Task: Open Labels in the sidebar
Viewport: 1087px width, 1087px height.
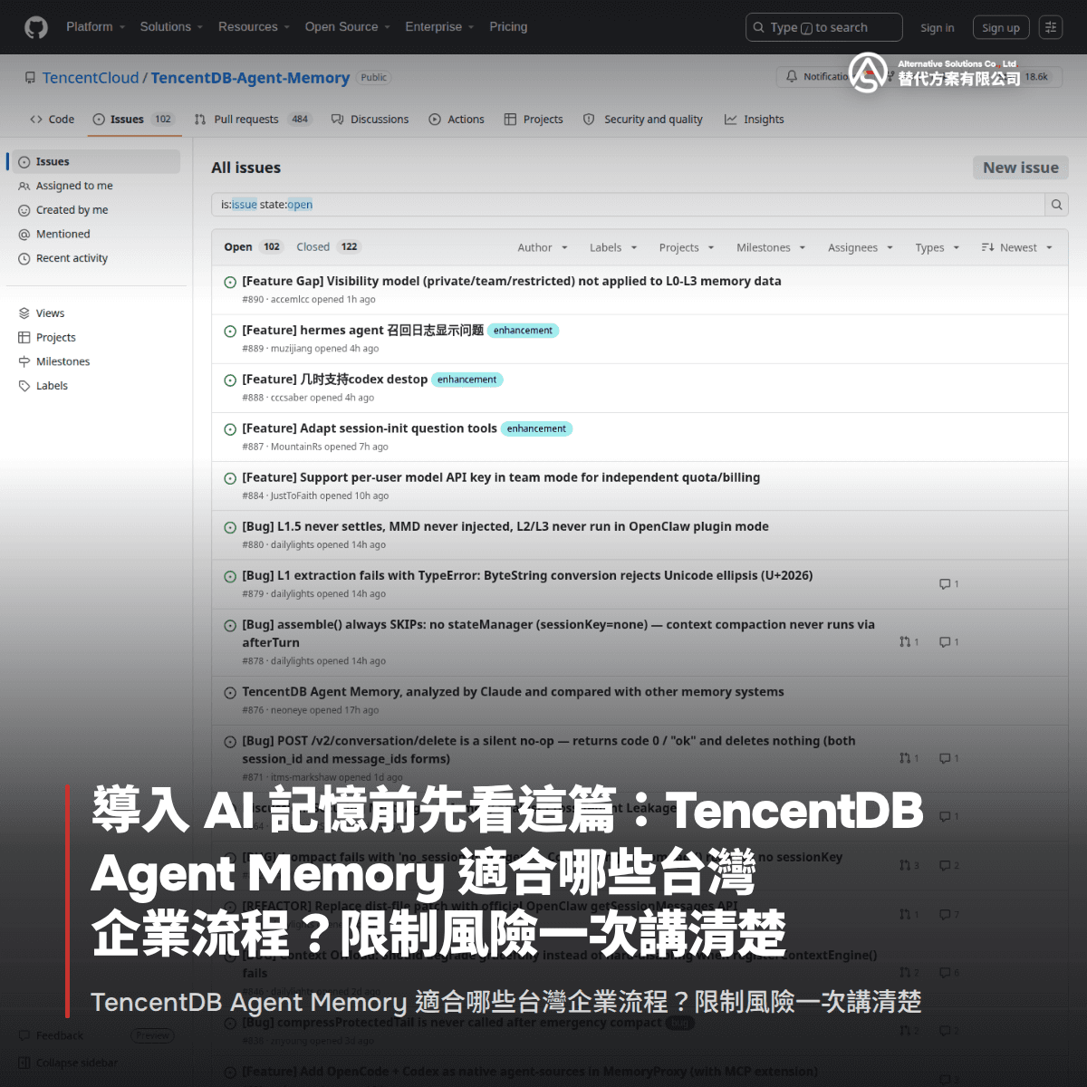Action: (52, 386)
